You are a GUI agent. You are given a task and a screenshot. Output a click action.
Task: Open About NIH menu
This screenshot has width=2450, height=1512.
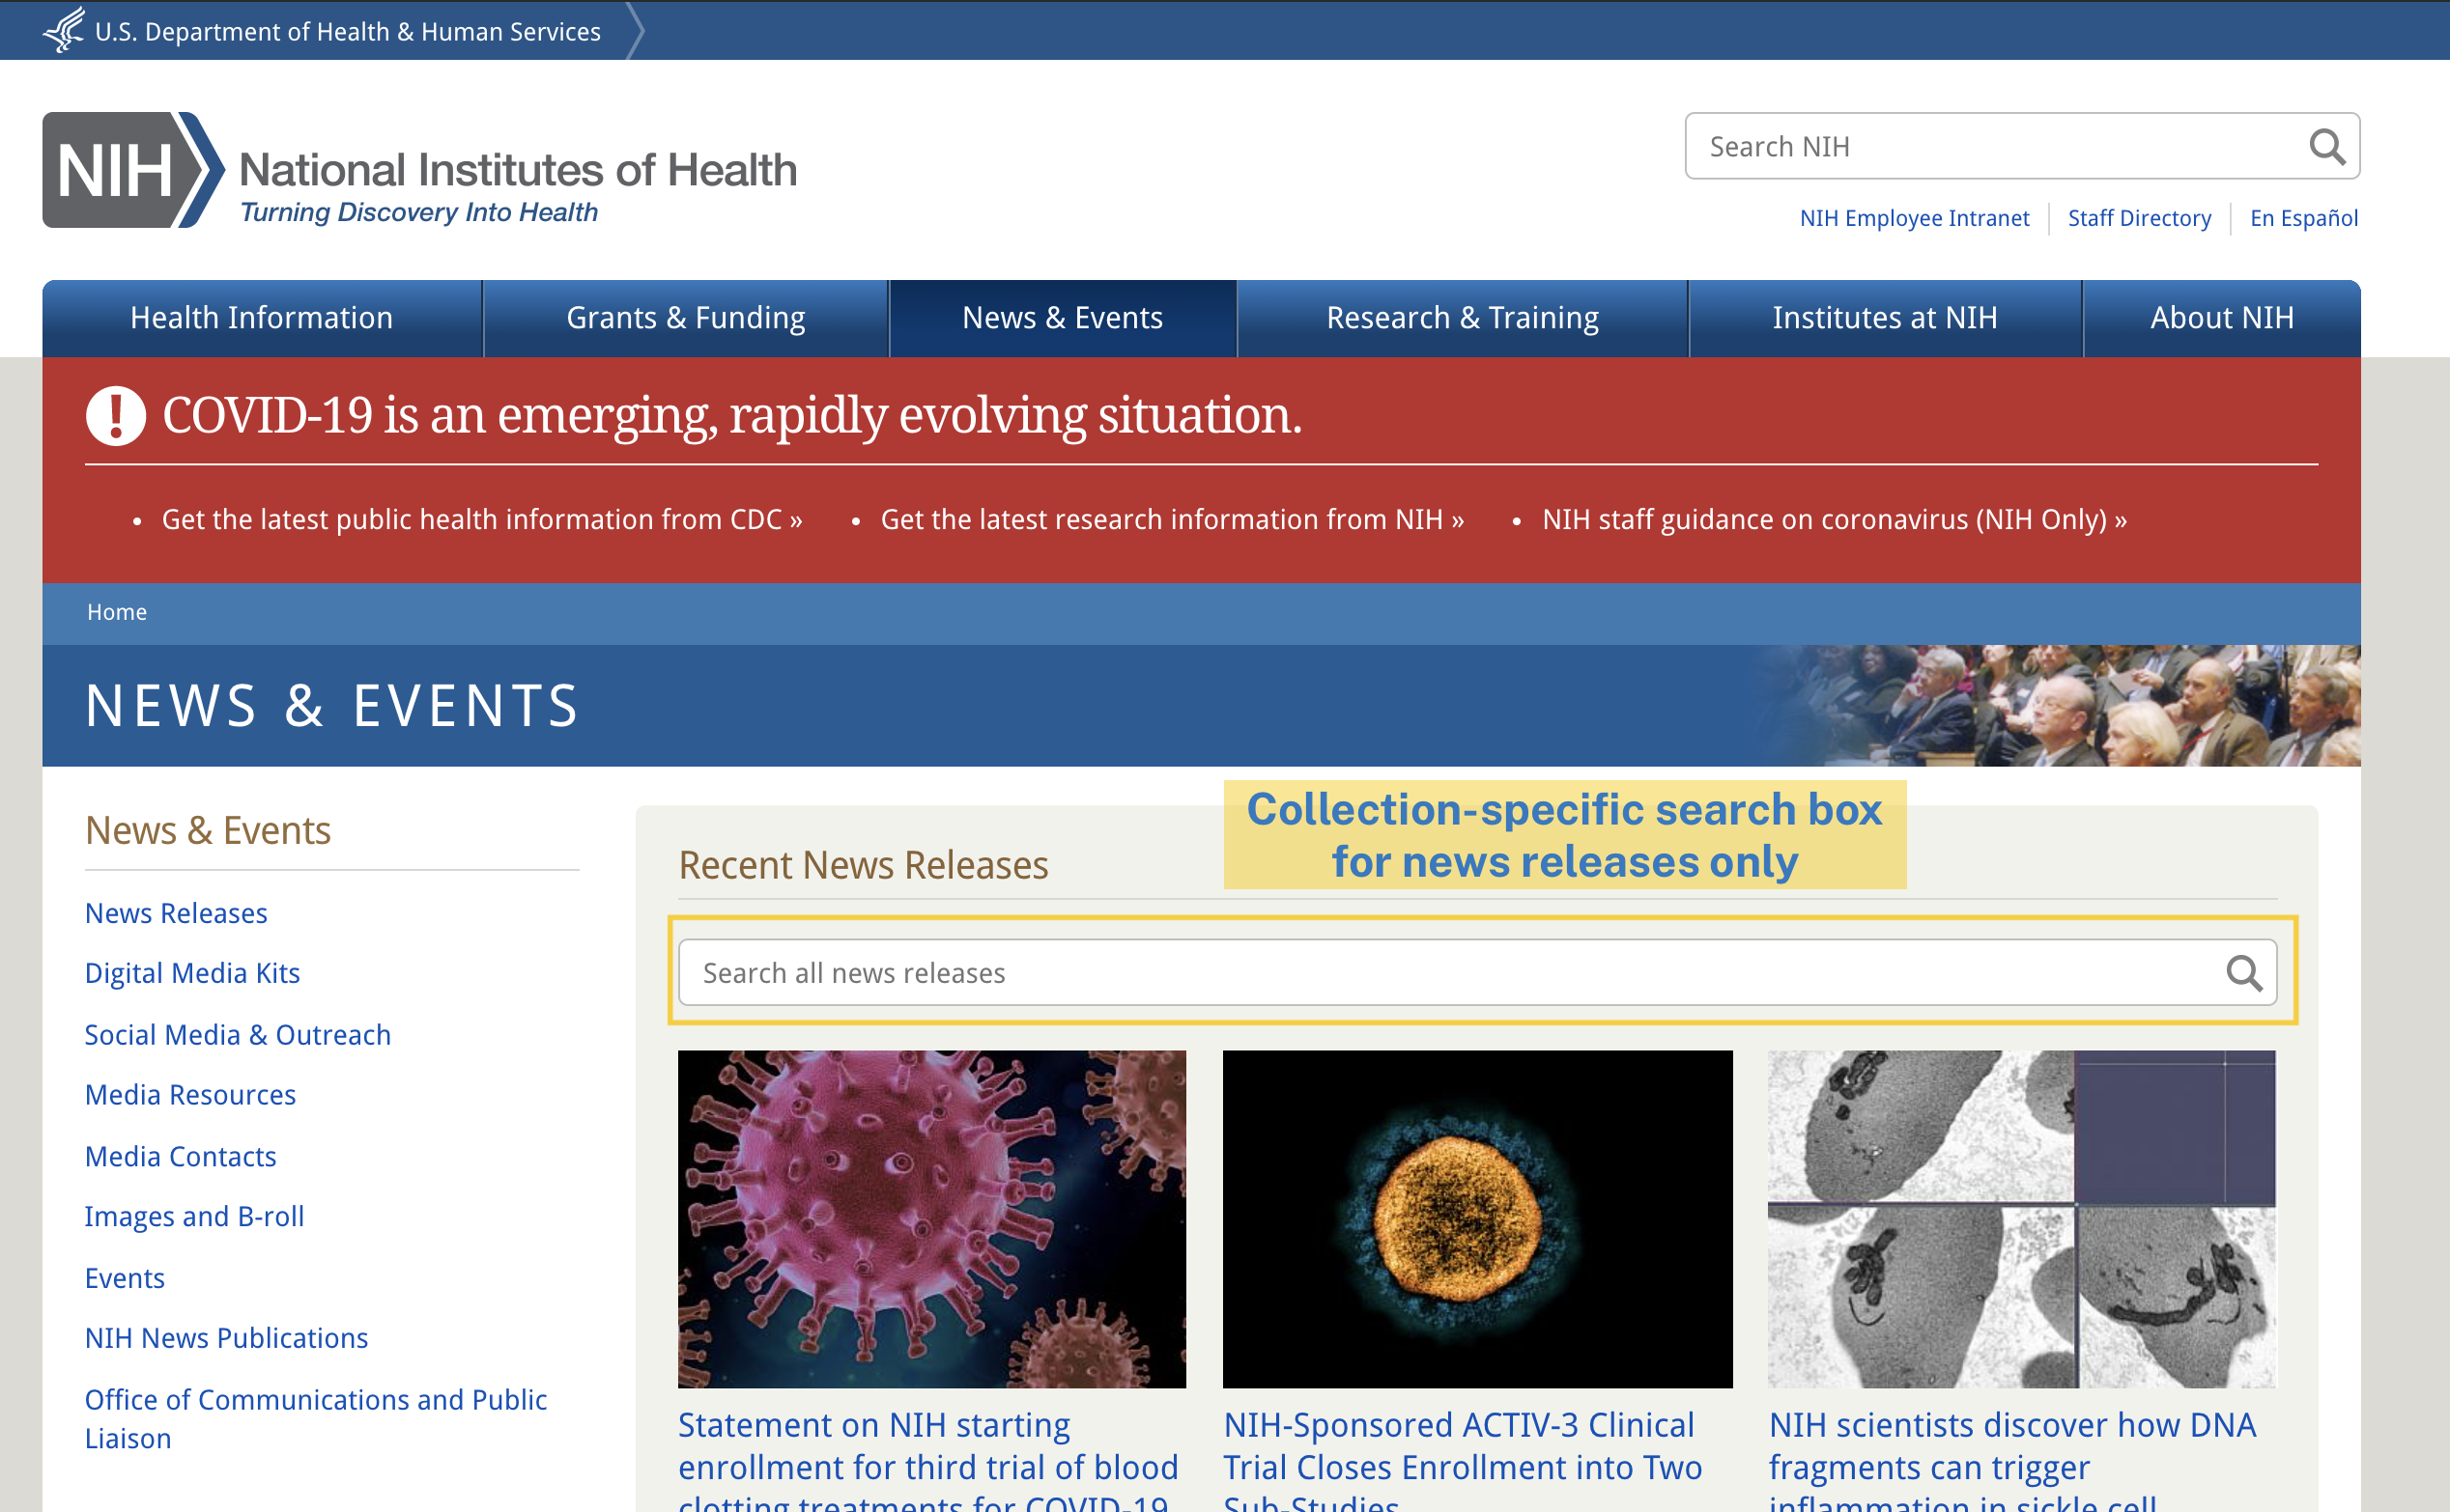coord(2222,318)
